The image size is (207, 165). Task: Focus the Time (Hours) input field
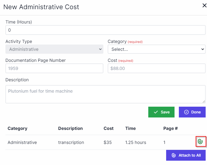coord(105,30)
